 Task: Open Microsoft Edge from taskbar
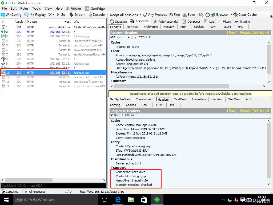(x=118, y=200)
